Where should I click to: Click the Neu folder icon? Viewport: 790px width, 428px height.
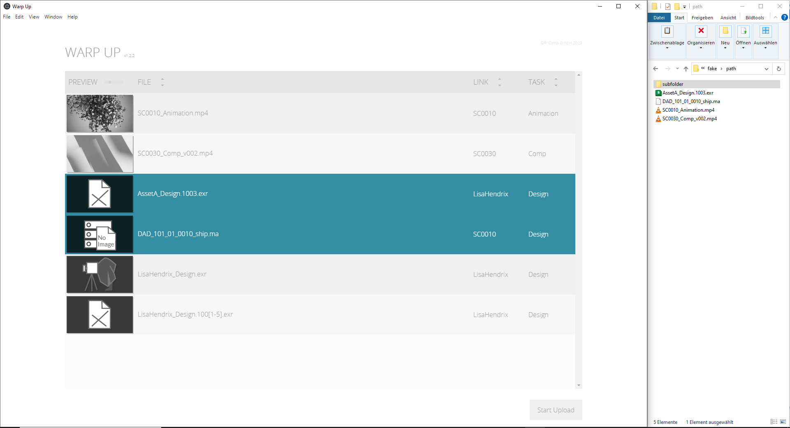coord(725,31)
